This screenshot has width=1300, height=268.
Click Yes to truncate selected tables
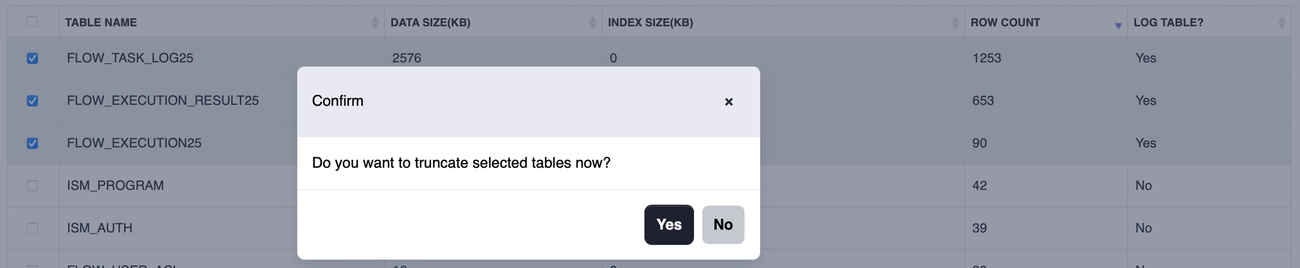click(x=669, y=225)
